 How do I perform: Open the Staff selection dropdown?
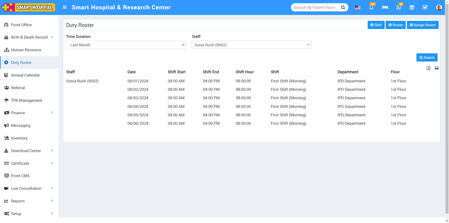pyautogui.click(x=251, y=45)
